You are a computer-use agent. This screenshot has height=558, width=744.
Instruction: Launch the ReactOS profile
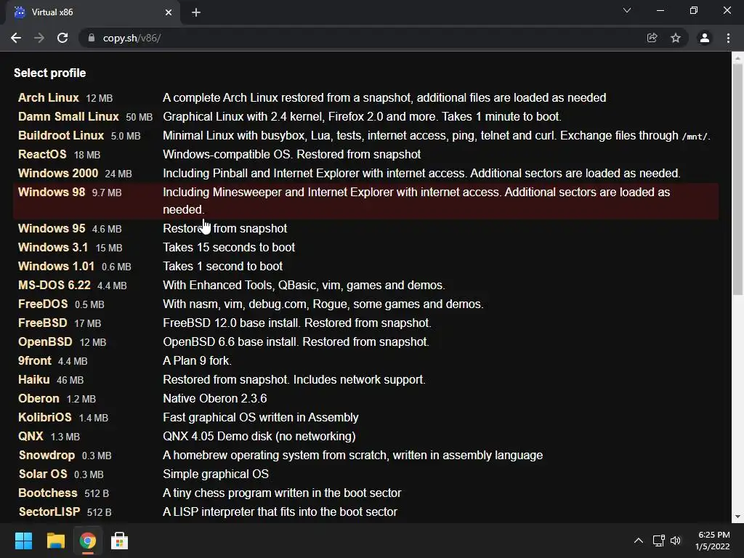click(x=42, y=155)
